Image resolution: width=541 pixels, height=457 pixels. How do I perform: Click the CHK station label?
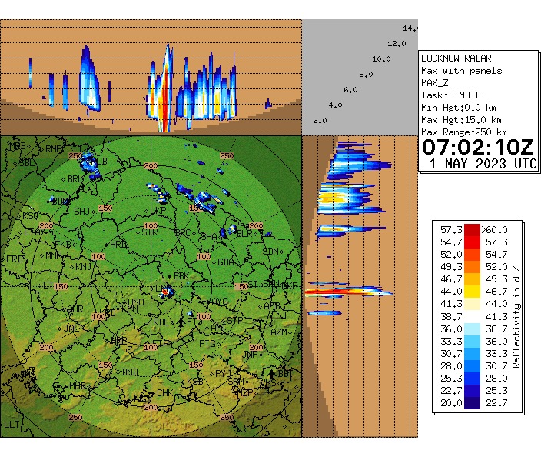tap(165, 393)
